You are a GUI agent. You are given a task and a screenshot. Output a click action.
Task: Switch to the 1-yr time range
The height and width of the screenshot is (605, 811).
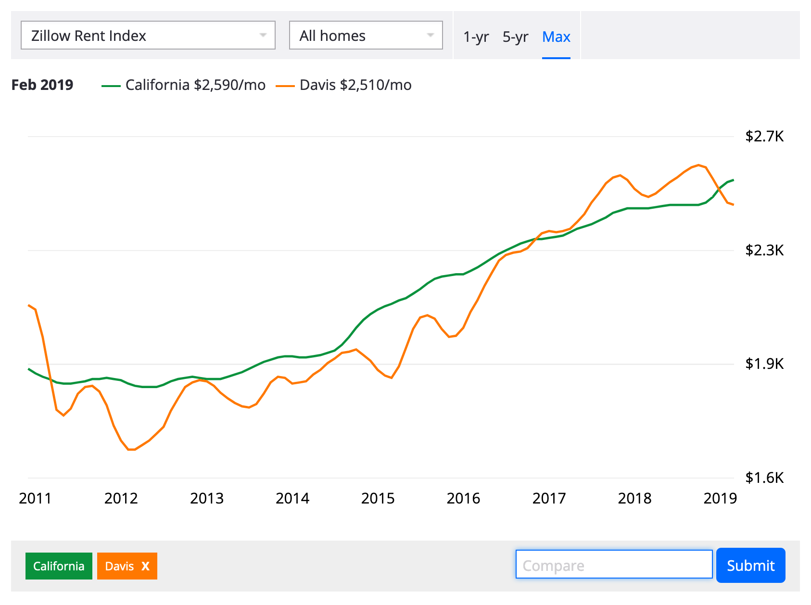point(476,37)
